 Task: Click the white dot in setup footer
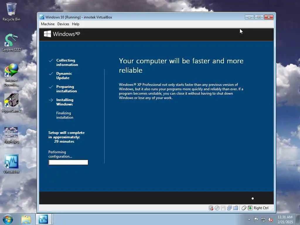pyautogui.click(x=253, y=198)
